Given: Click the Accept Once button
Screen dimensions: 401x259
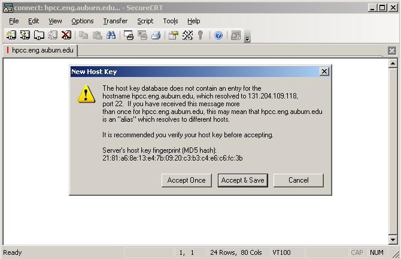Looking at the screenshot, I should (186, 180).
